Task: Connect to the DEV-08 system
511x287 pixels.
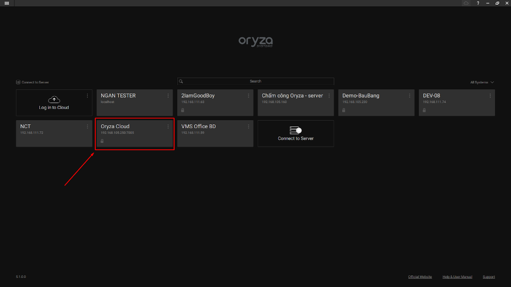Action: click(x=457, y=103)
